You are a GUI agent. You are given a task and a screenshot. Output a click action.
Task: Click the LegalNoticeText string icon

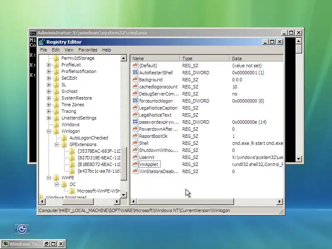[x=135, y=115]
